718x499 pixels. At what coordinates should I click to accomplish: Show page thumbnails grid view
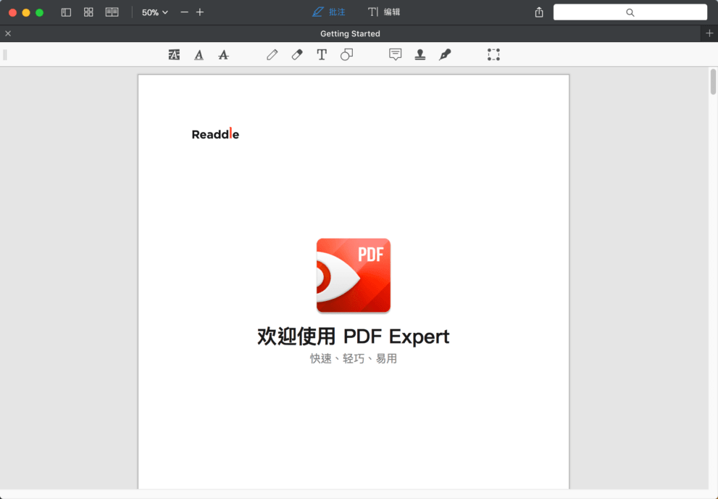tap(88, 12)
